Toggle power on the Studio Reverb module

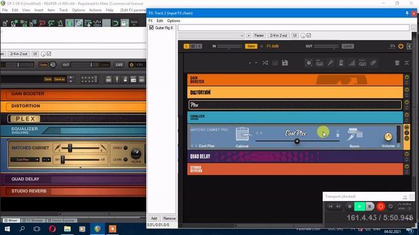pyautogui.click(x=407, y=166)
